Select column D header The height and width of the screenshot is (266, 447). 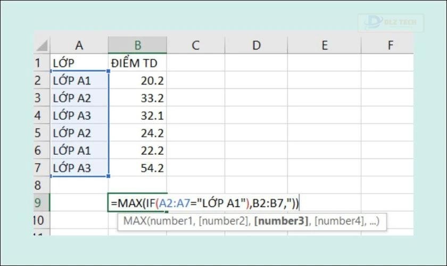tap(256, 46)
